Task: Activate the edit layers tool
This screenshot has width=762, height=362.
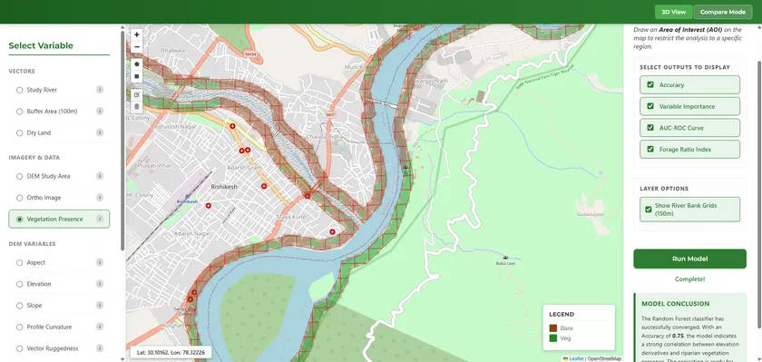Action: [137, 94]
